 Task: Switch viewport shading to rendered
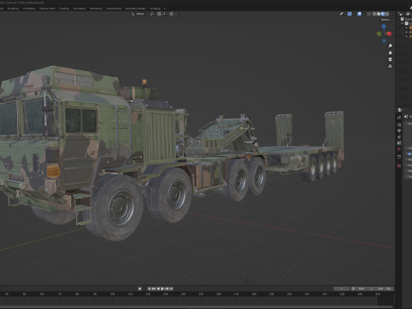point(387,14)
